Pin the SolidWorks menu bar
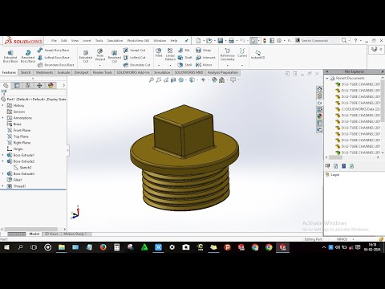385x289 pixels. [x=186, y=41]
